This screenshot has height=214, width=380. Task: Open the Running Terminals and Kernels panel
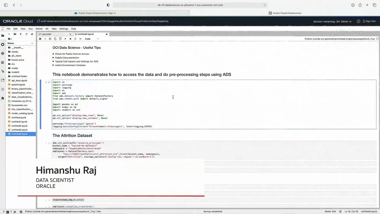(3, 45)
